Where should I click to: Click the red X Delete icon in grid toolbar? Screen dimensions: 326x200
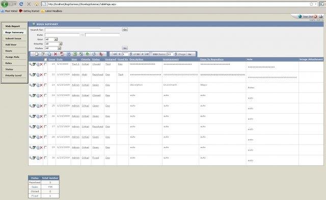(x=56, y=54)
